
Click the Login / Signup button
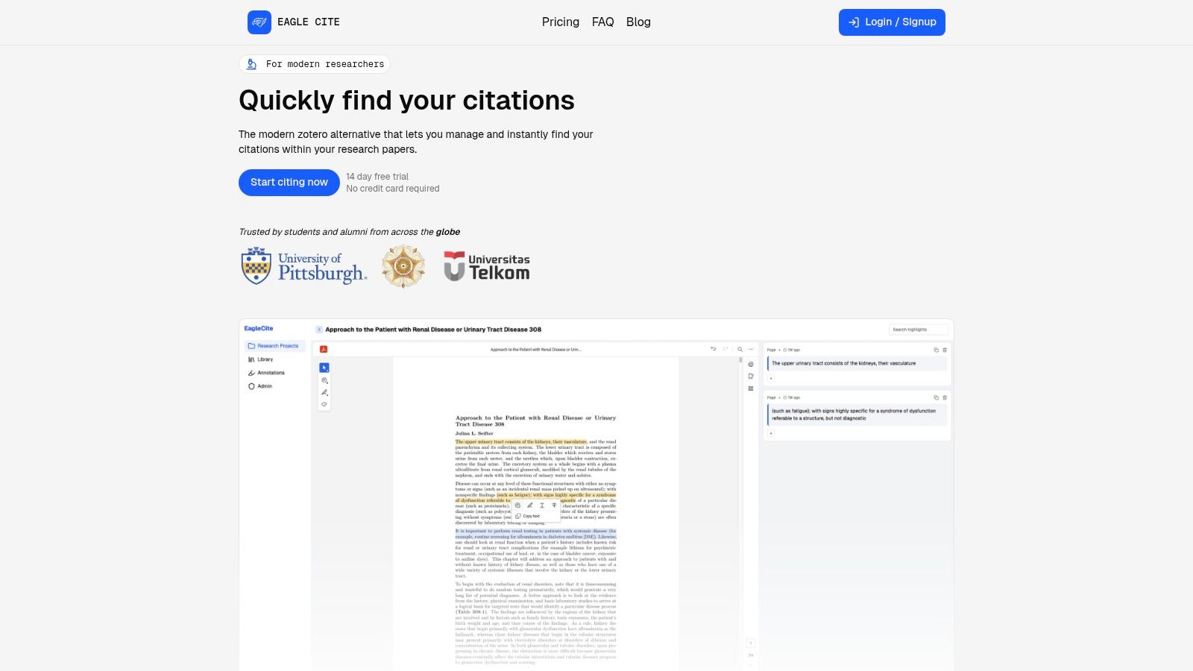coord(892,22)
